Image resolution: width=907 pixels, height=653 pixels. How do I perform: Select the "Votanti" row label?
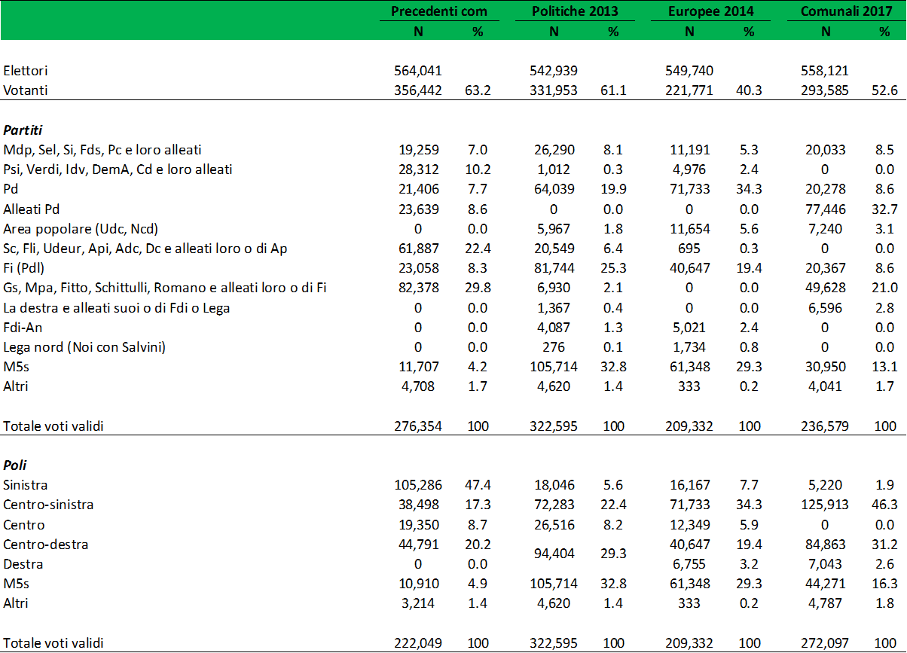25,90
